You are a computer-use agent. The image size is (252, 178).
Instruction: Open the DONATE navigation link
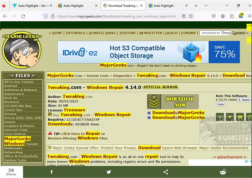click(x=96, y=33)
